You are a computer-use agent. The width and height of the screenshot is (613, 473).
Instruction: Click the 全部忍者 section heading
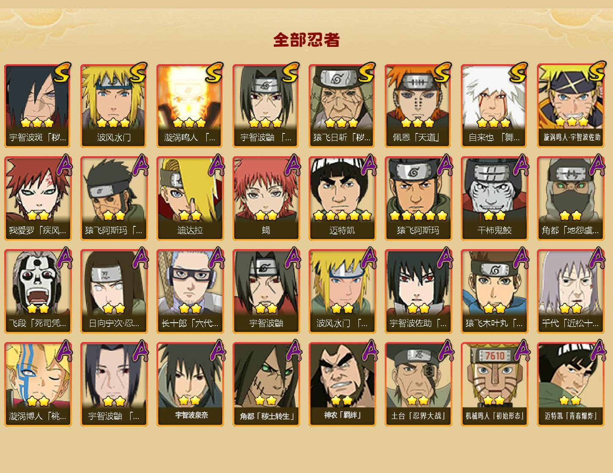[306, 40]
